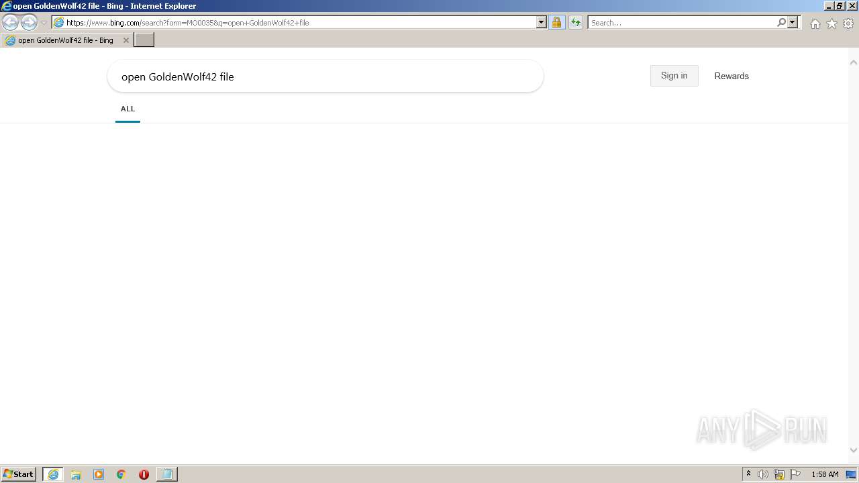Open a new blank tab
The image size is (859, 483).
144,40
